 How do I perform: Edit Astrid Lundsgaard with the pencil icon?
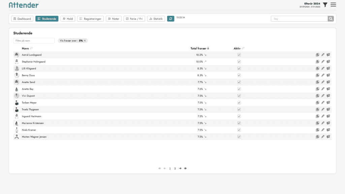pos(323,55)
